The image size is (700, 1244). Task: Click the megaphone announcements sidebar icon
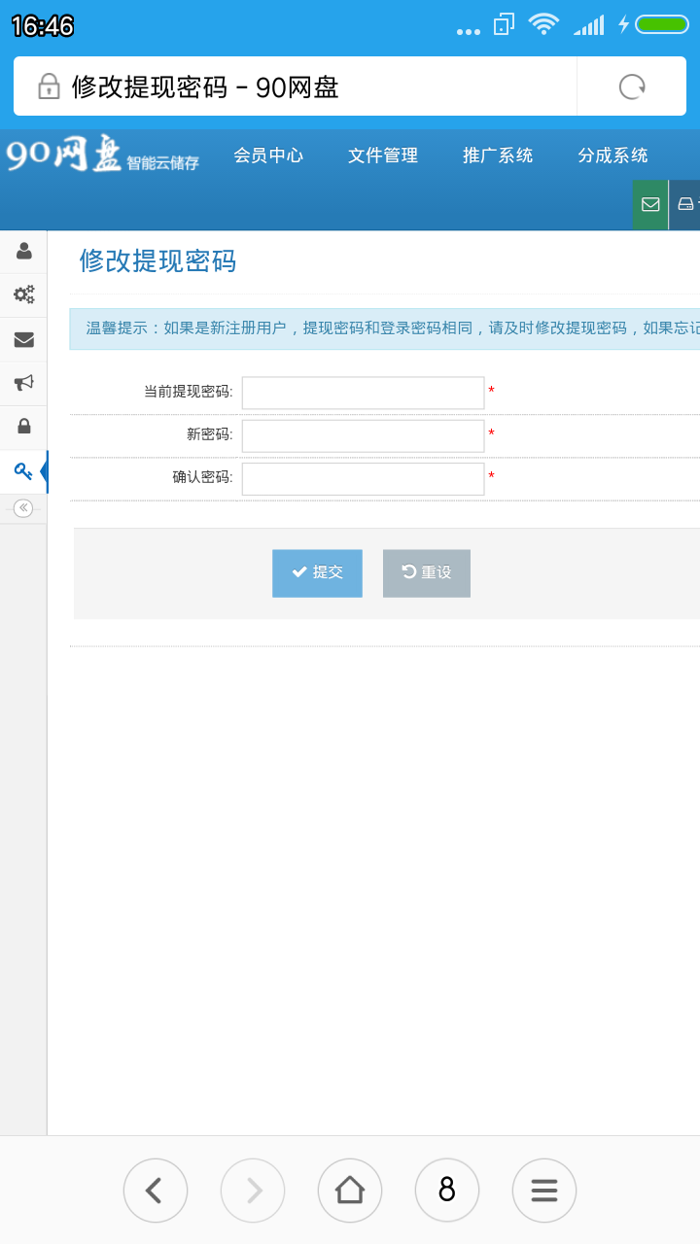coord(23,383)
